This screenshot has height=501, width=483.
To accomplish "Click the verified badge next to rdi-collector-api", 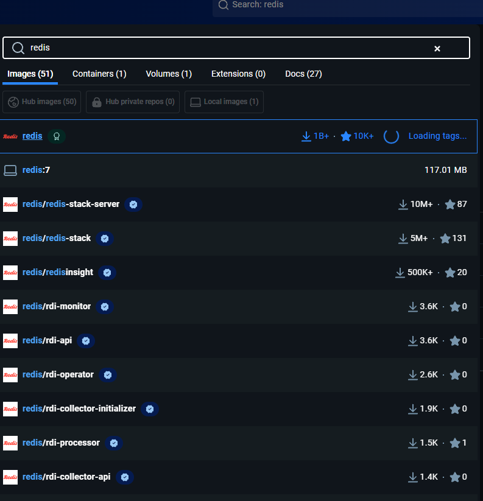I will (125, 477).
